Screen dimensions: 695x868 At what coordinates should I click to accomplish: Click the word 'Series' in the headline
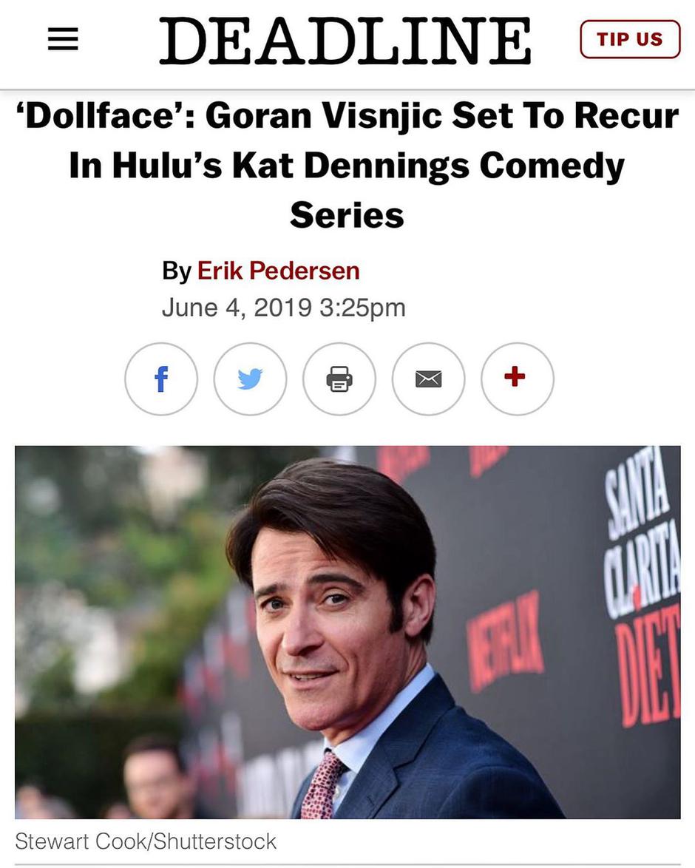click(347, 215)
